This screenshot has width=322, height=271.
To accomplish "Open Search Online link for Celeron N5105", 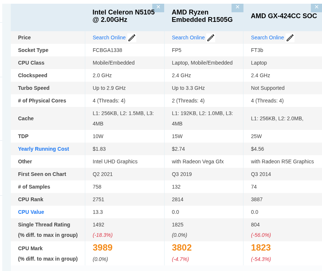I will coord(109,37).
